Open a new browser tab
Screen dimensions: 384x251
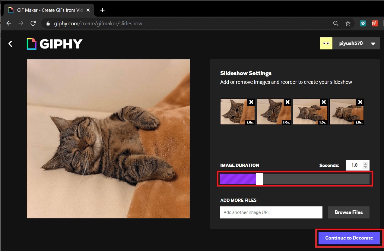102,10
